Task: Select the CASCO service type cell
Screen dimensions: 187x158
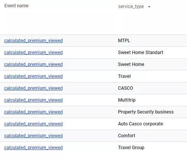Action: pos(126,88)
